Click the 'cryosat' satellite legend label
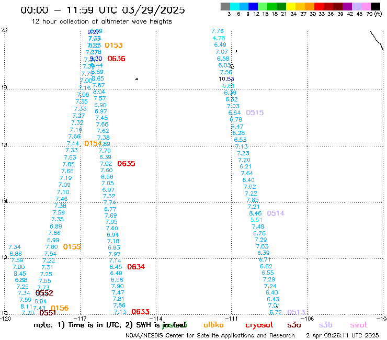This screenshot has width=387, height=340. (259, 325)
